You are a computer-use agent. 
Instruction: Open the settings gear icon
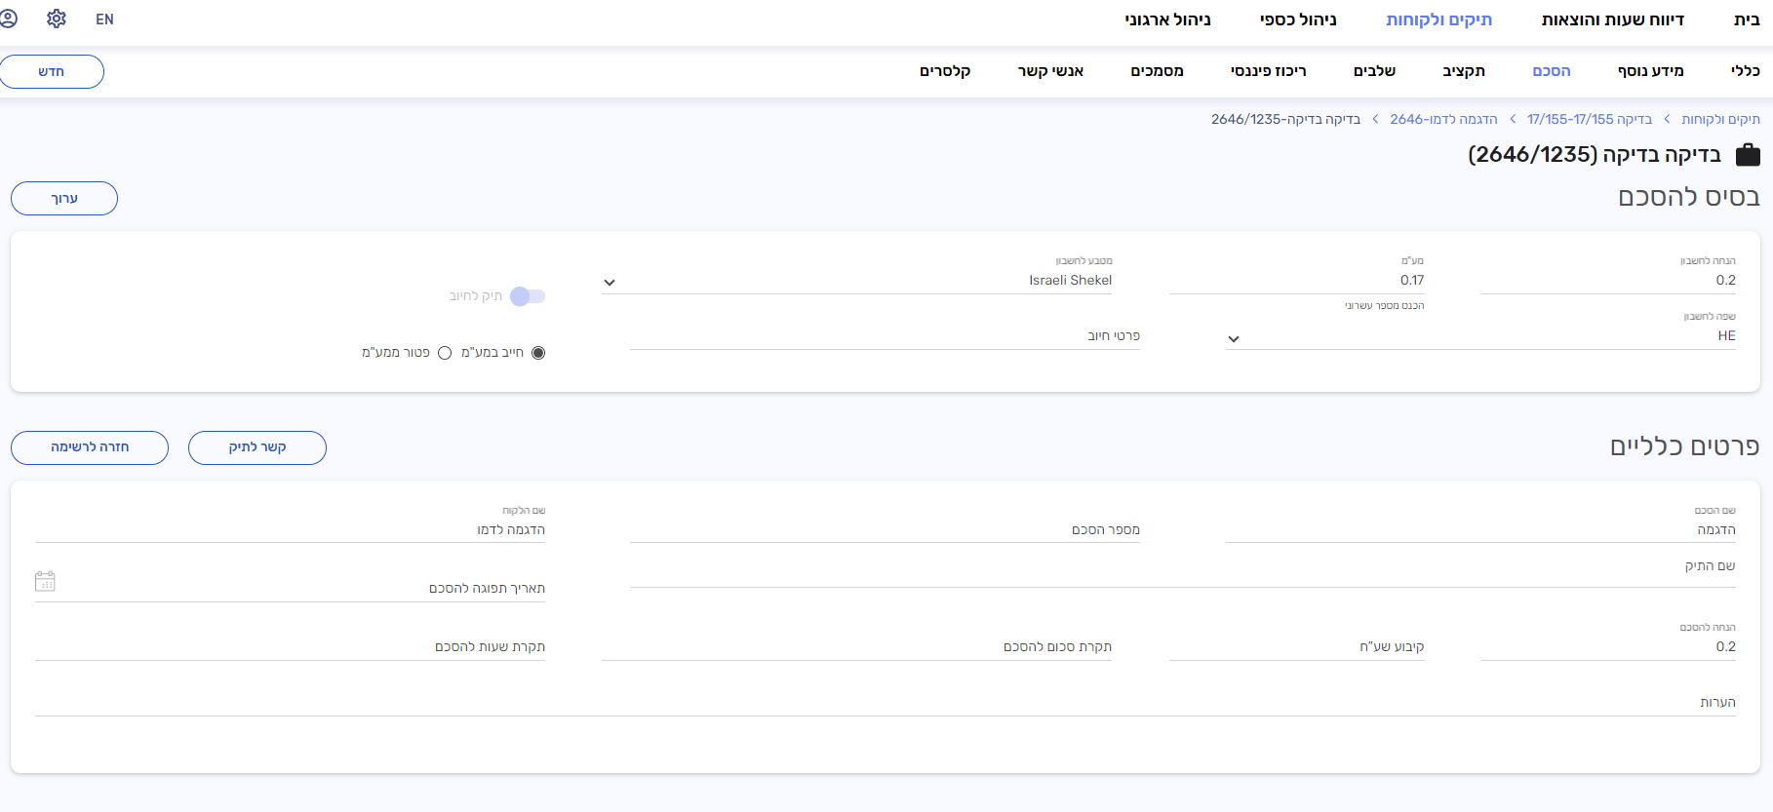tap(57, 19)
